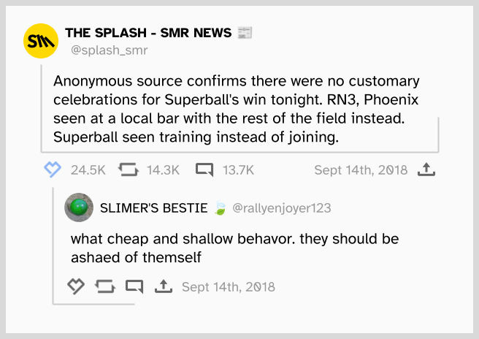The width and height of the screenshot is (479, 339).
Task: Click SLIMER'S BESTIE display name
Action: (x=153, y=208)
